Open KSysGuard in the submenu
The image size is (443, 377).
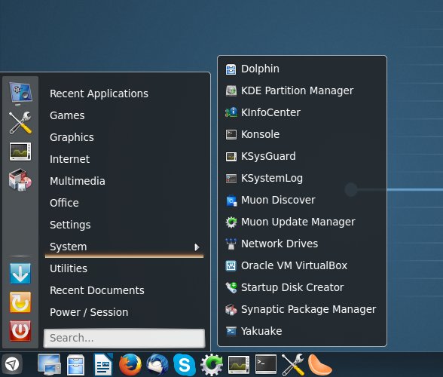tap(302, 156)
